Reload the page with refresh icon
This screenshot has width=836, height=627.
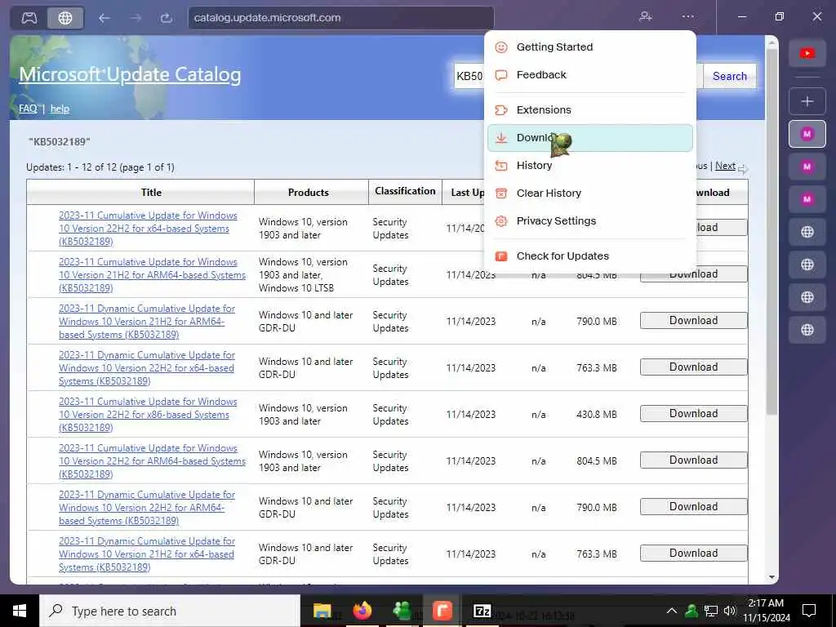(x=167, y=18)
